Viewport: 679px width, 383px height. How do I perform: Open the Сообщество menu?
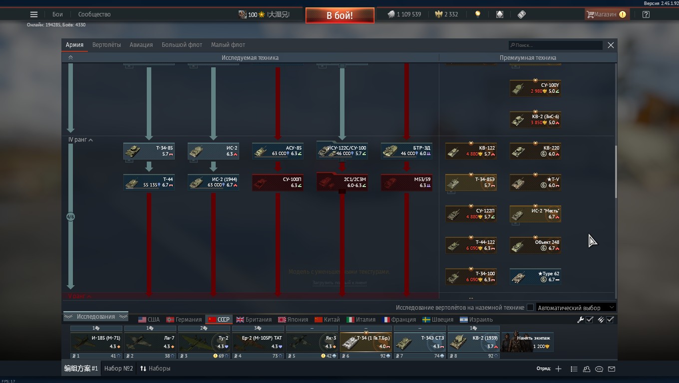[94, 14]
